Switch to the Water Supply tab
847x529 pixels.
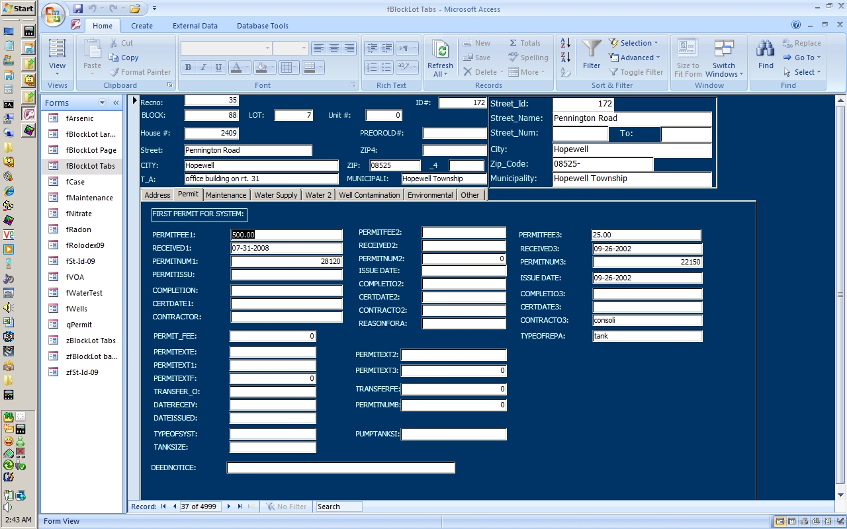[x=276, y=195]
